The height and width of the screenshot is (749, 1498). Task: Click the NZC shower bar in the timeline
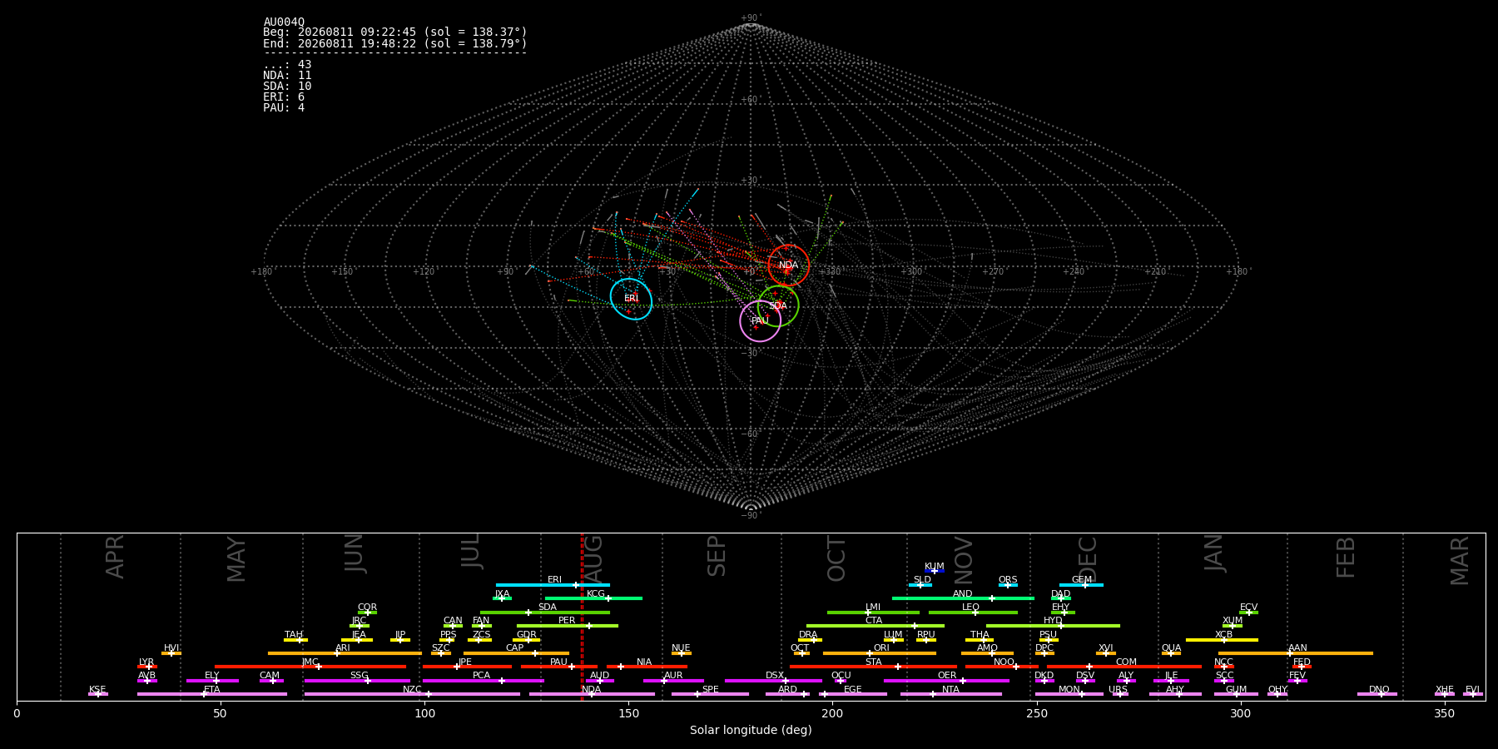coord(412,694)
